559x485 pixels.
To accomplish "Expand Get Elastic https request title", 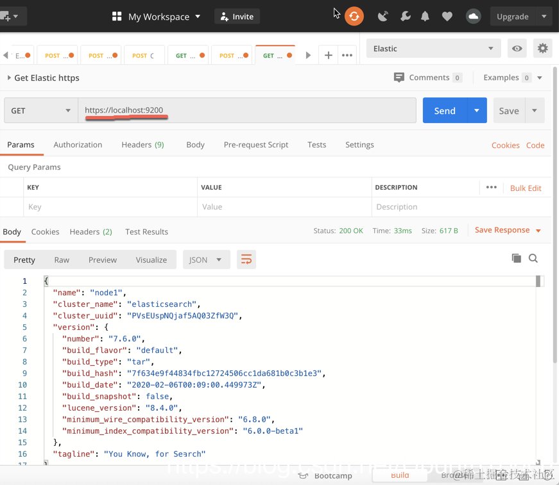I will 9,78.
